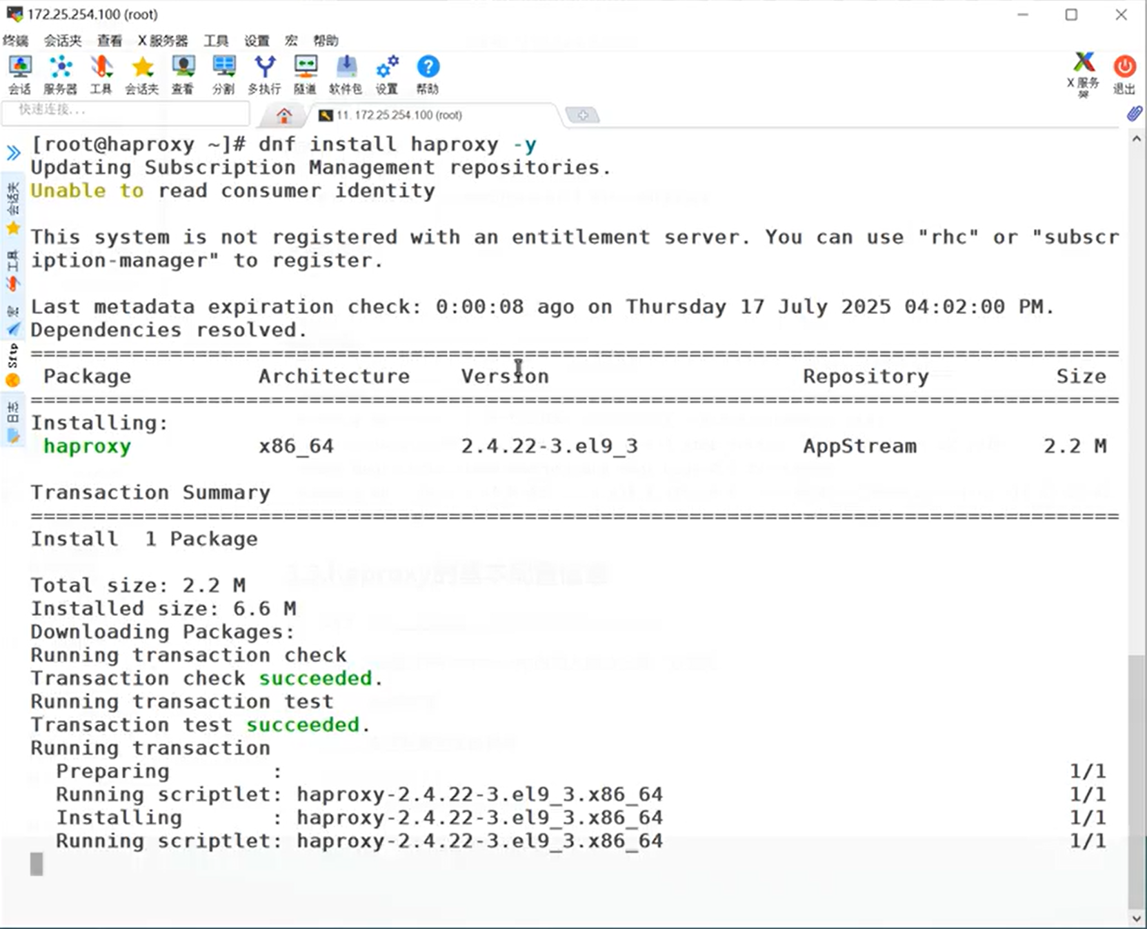Click the 退出 exit power icon
Viewport: 1147px width, 929px height.
pyautogui.click(x=1124, y=74)
